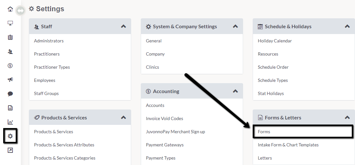Open the Forms link
This screenshot has width=355, height=165.
[x=264, y=132]
